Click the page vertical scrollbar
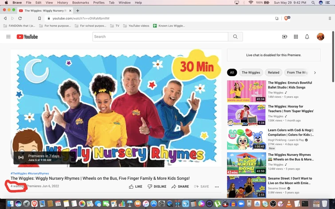The image size is (335, 209). (333, 57)
